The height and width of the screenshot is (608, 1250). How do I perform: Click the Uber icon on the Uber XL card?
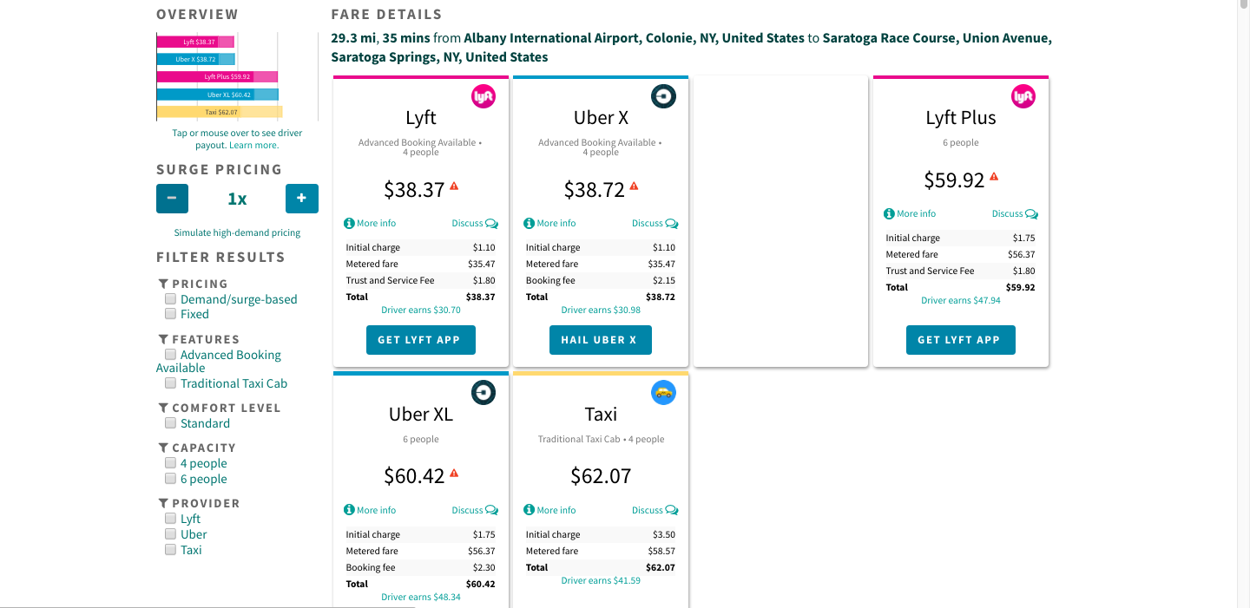pyautogui.click(x=484, y=392)
